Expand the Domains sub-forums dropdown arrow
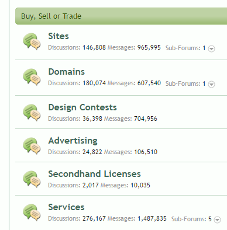This screenshot has height=230, width=227. tap(211, 84)
